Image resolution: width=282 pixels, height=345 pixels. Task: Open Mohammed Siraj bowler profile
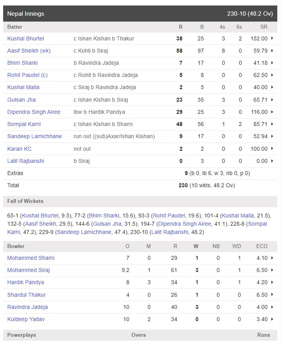pyautogui.click(x=29, y=270)
